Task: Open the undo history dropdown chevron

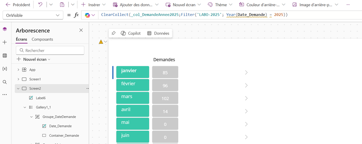Action: tap(51, 5)
